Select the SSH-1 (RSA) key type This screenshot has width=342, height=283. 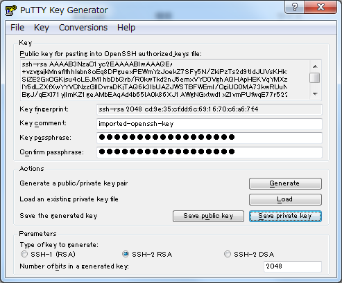(24, 254)
